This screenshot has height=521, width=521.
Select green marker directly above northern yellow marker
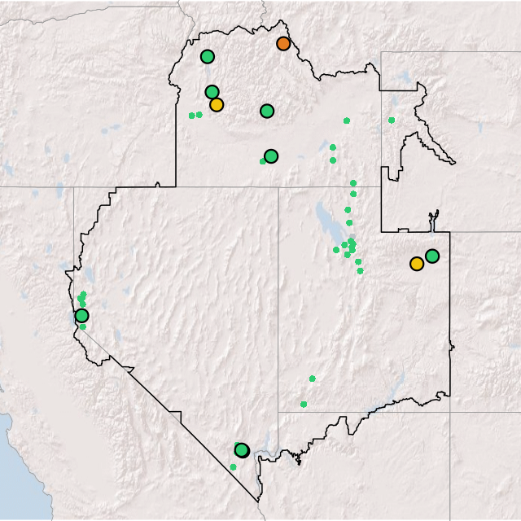[x=212, y=92]
